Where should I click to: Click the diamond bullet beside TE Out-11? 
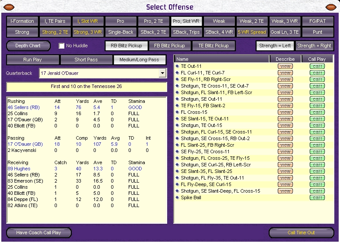(177, 66)
